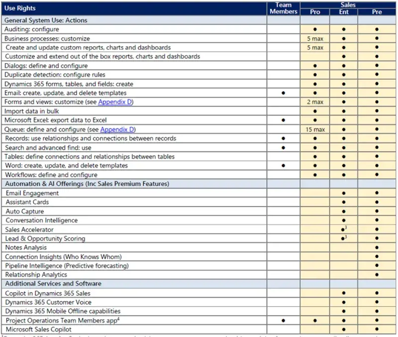Select the 'Team Members' column header
398x337 pixels.
283,8
